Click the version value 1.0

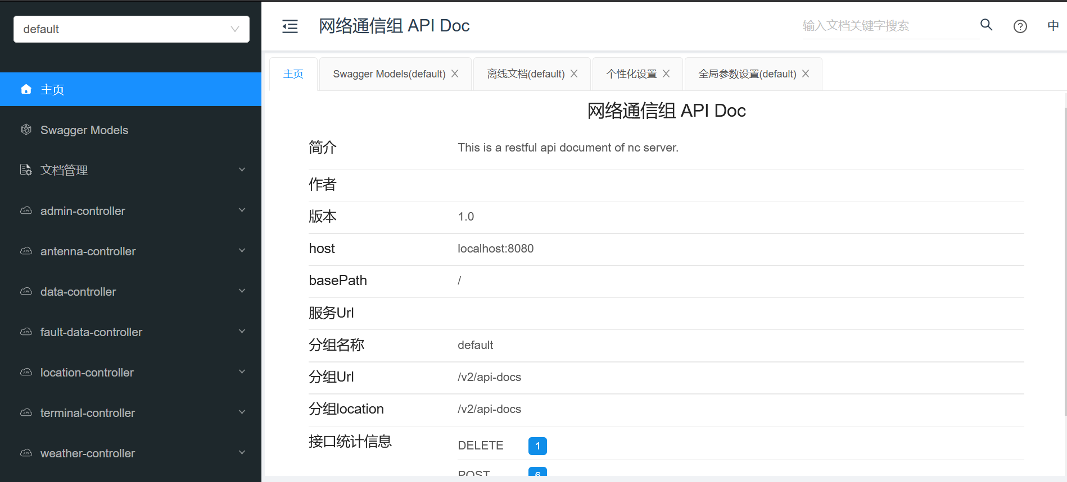tap(465, 217)
